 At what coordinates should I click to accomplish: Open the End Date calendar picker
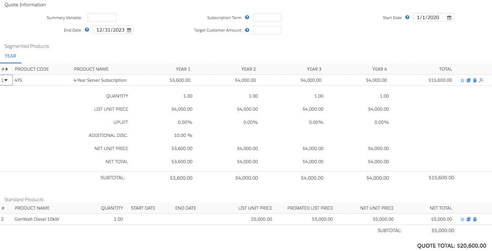(129, 30)
